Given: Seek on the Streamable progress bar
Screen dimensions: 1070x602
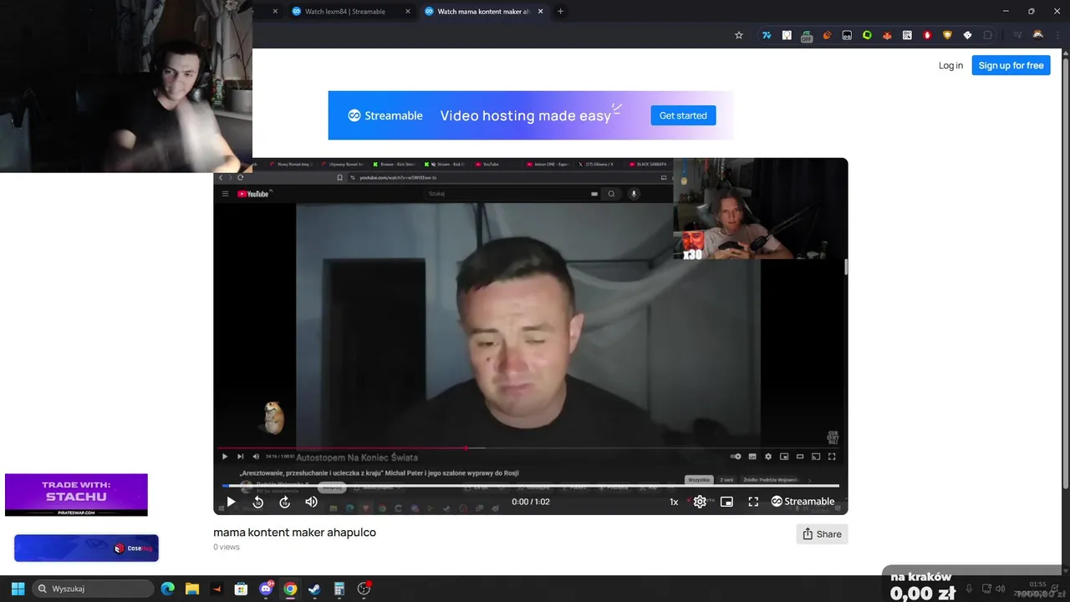Looking at the screenshot, I should tap(531, 486).
